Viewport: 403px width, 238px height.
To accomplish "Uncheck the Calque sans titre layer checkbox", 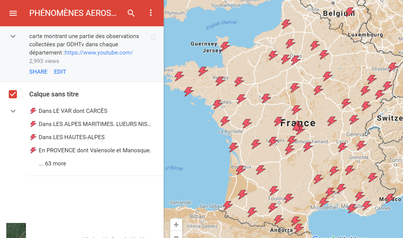I will click(13, 94).
